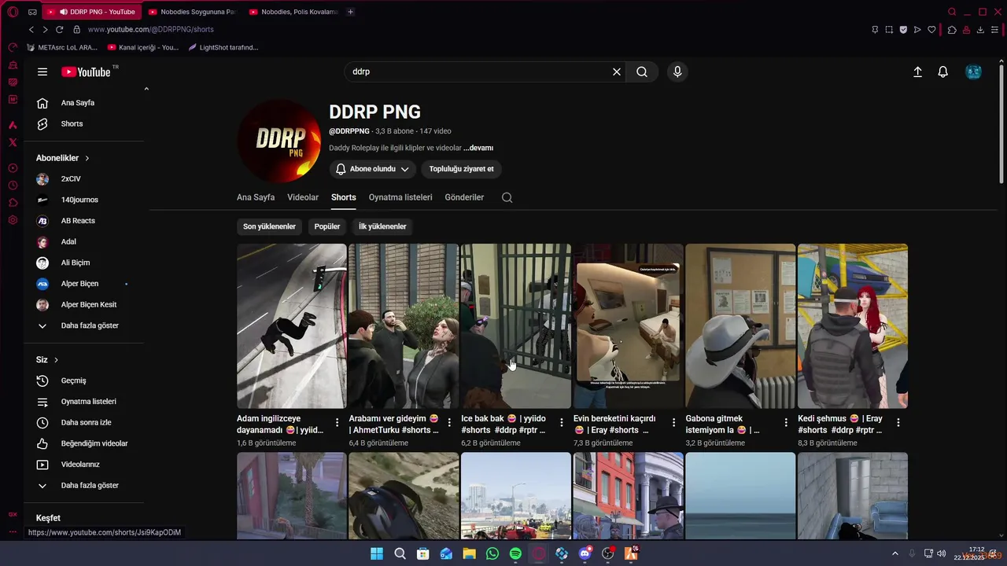Image resolution: width=1007 pixels, height=566 pixels.
Task: Go forward using browser forward arrow
Action: (45, 29)
